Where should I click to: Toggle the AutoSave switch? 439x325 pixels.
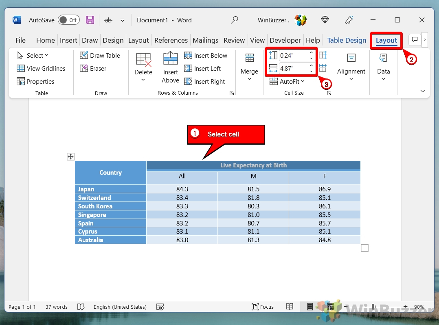click(x=68, y=20)
